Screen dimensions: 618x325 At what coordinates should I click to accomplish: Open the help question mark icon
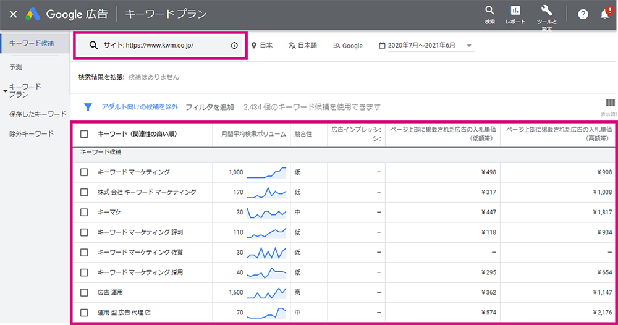[x=583, y=15]
